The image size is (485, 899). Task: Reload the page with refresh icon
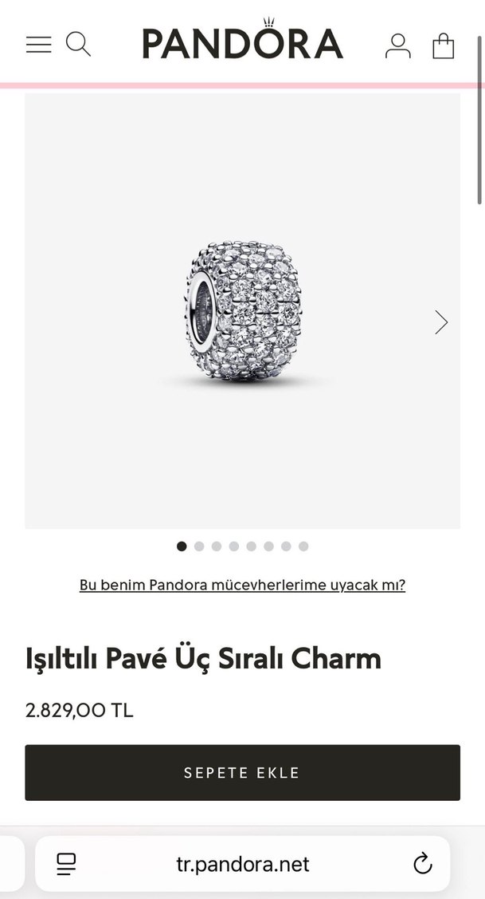pos(423,863)
